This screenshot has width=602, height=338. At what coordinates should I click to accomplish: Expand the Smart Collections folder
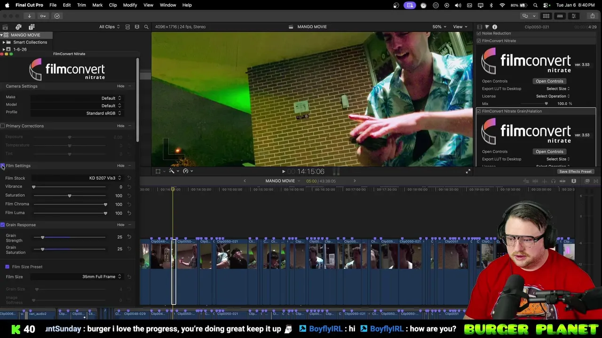click(4, 42)
